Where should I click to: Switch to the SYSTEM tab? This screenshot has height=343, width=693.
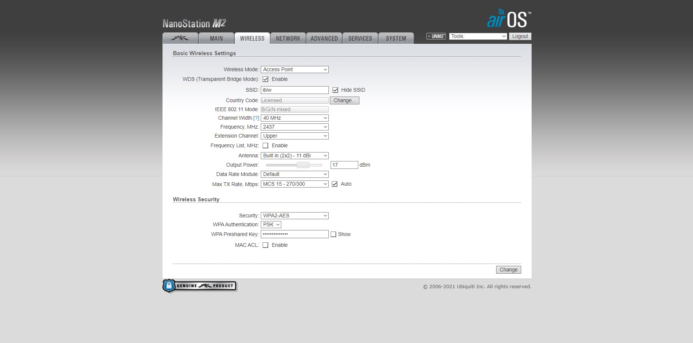pos(396,38)
